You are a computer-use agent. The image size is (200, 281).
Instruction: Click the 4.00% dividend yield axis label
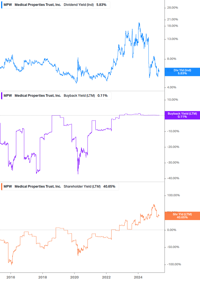172,87
